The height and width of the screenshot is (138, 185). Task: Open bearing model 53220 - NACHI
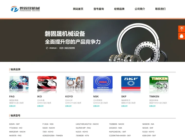pos(49,128)
